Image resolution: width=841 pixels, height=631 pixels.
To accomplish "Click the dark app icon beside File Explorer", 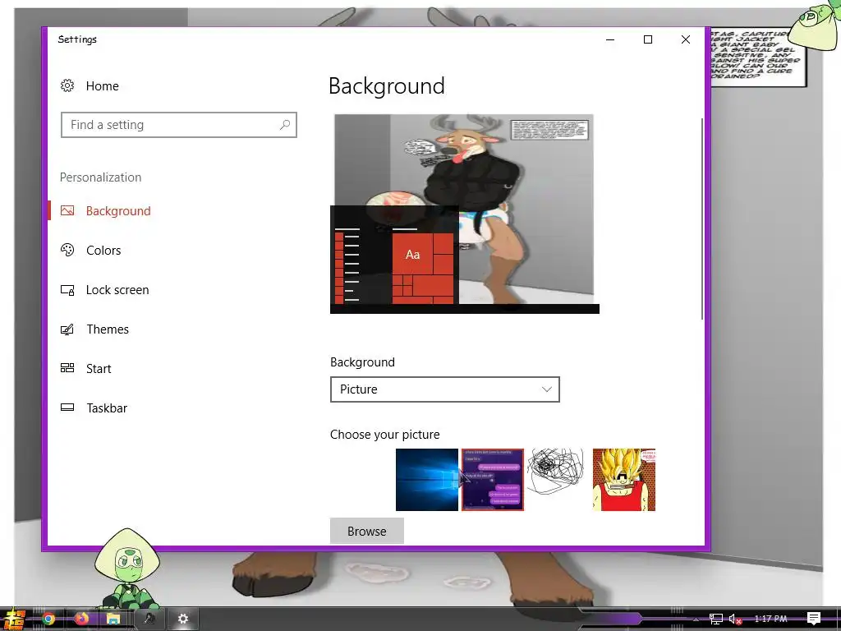I will [149, 619].
